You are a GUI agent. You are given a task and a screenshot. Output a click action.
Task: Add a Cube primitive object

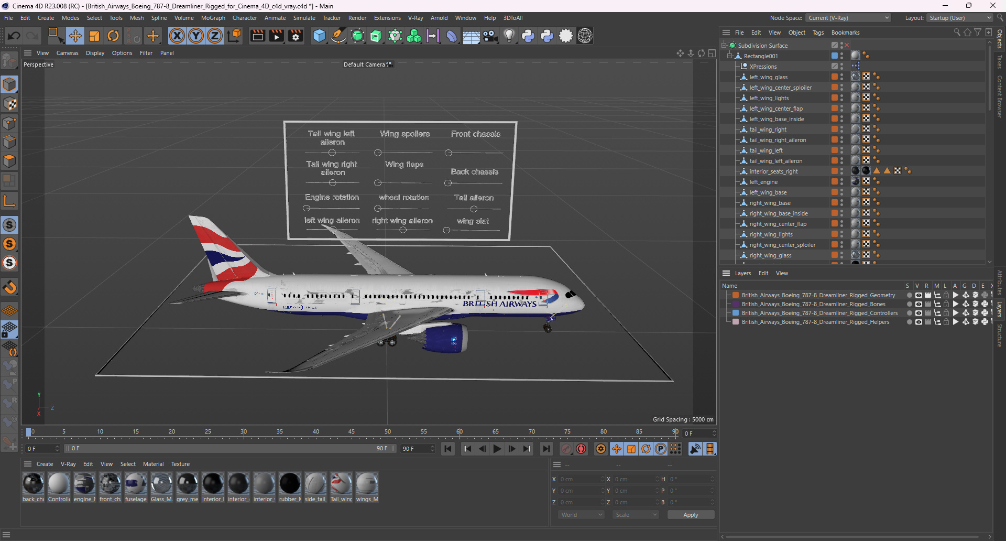coord(319,36)
